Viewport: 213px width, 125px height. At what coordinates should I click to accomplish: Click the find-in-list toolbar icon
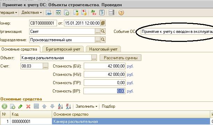(49, 13)
